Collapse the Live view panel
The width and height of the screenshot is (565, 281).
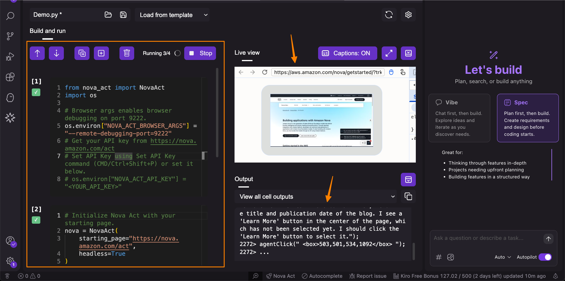coord(408,53)
